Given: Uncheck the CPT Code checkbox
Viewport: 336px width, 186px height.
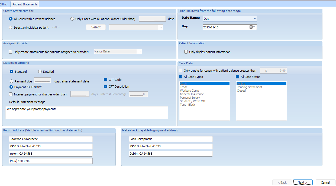Looking at the screenshot, I should coord(106,80).
